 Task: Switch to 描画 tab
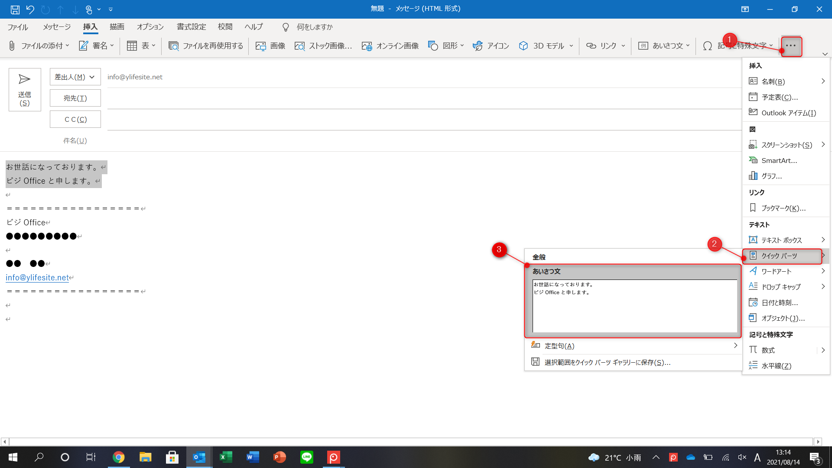(117, 27)
